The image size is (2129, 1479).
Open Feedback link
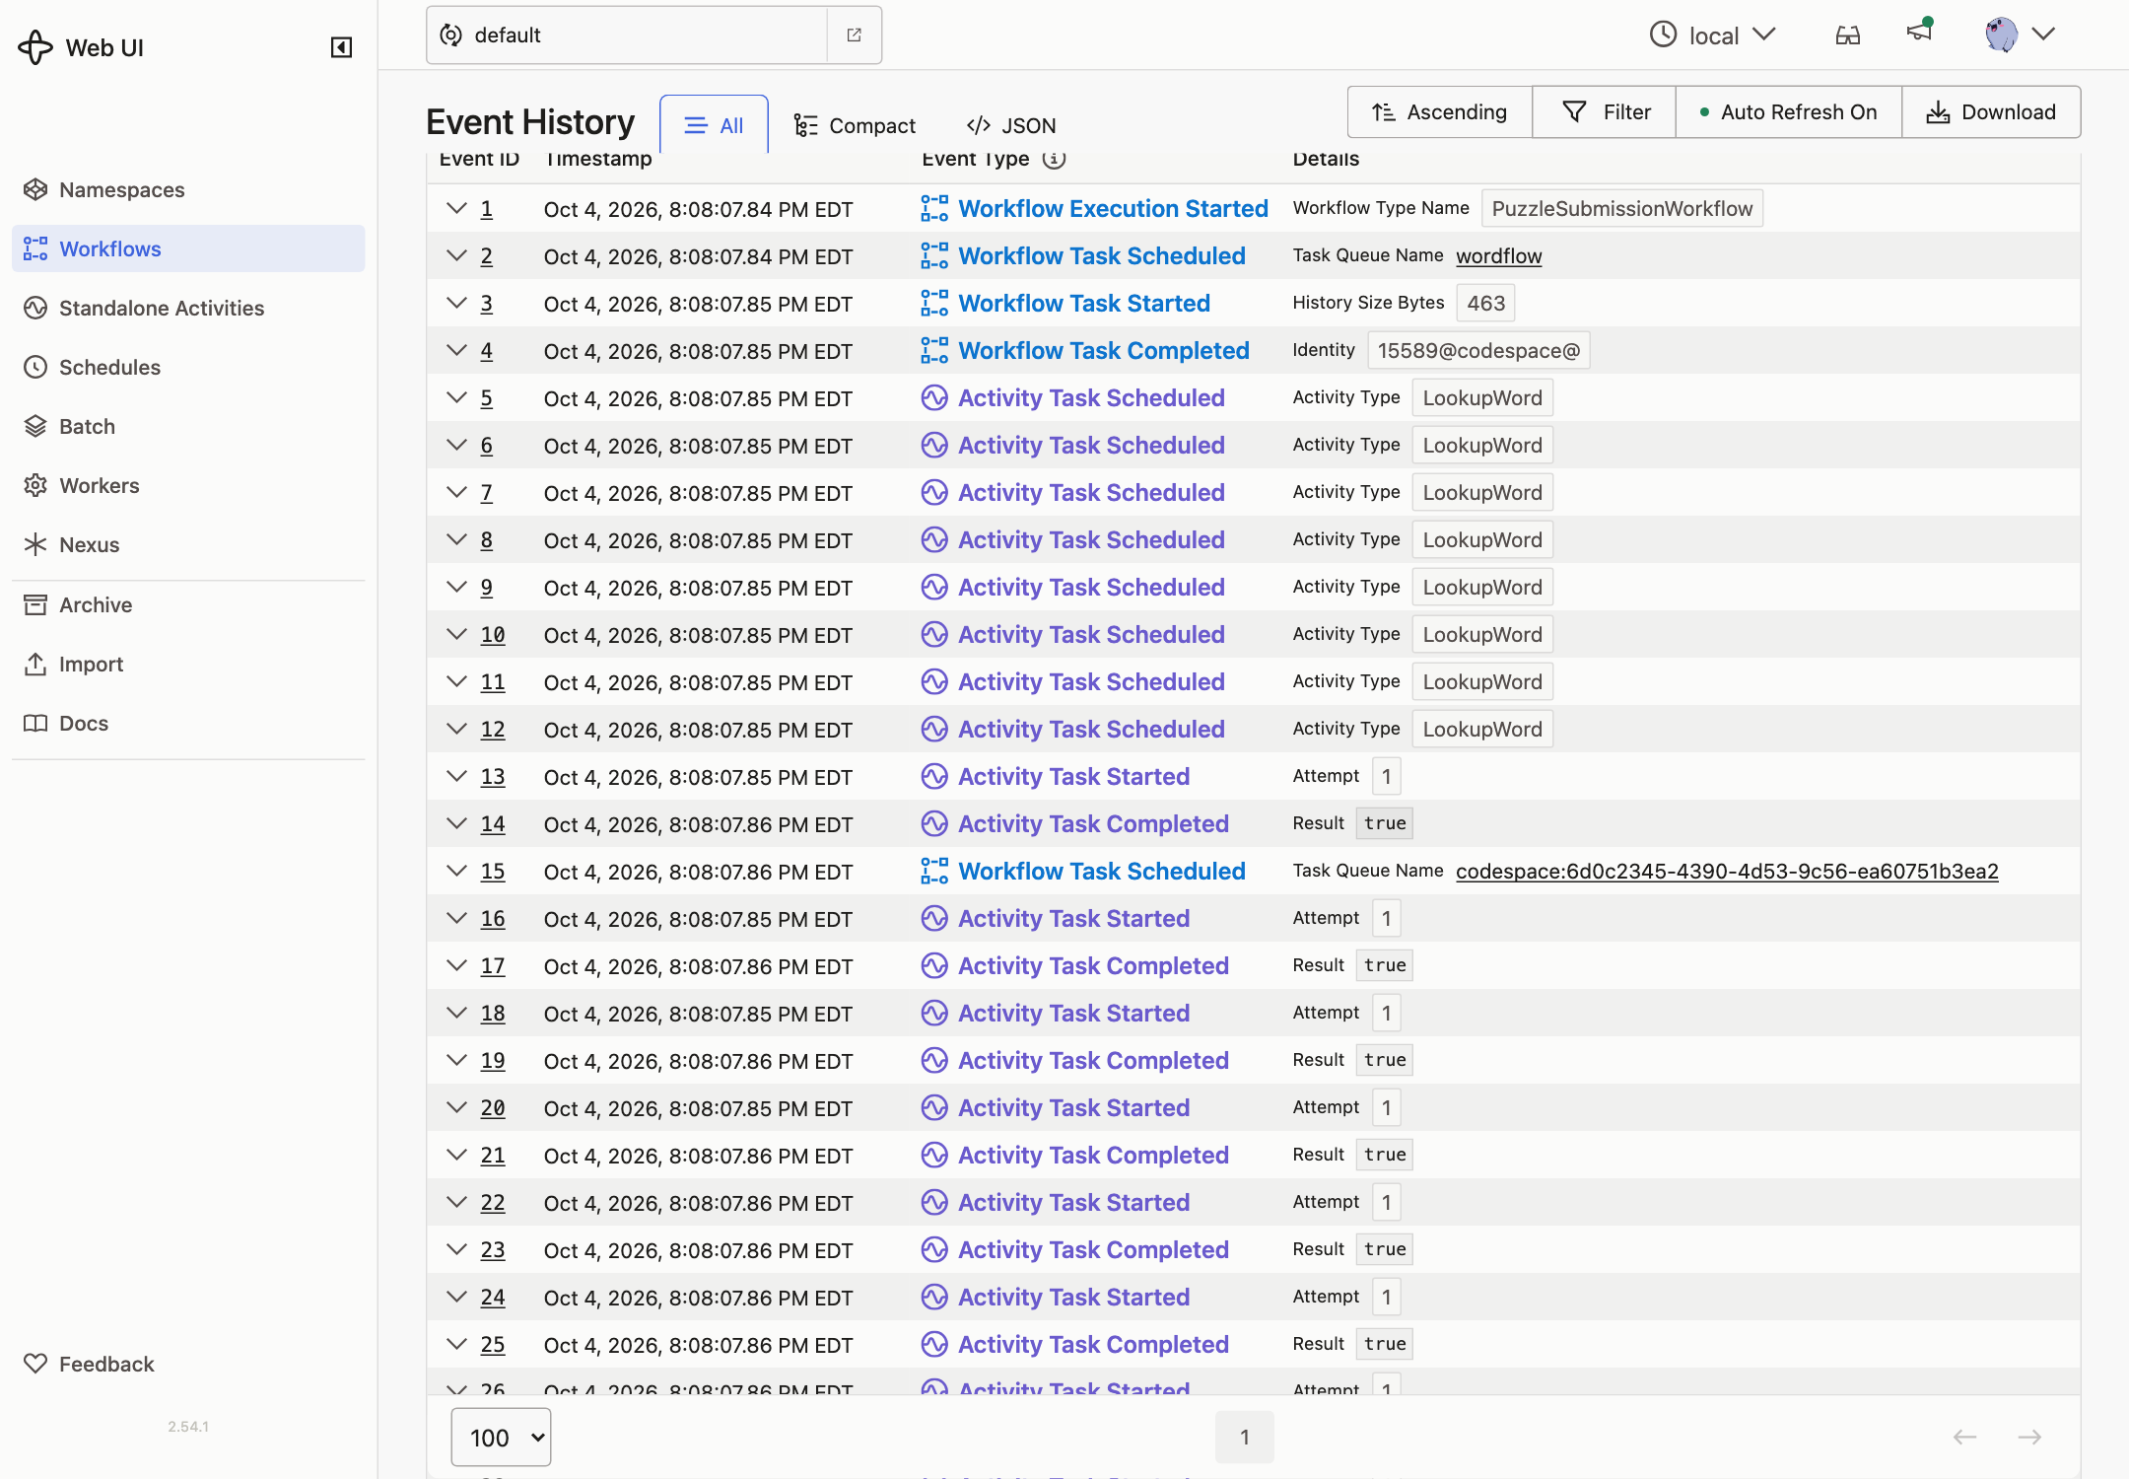click(188, 1364)
